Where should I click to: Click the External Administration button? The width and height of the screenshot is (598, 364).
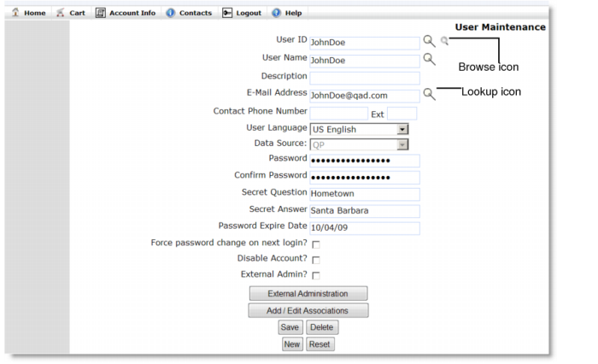[308, 293]
